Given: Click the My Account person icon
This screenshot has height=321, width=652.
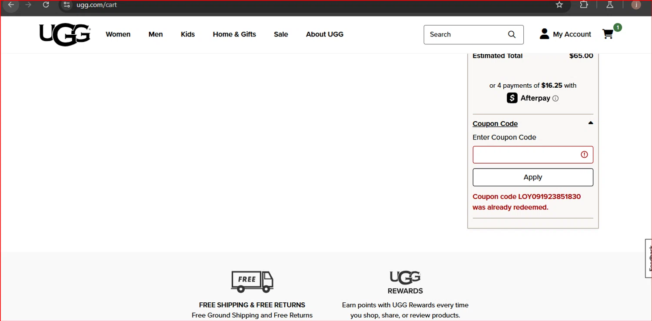Looking at the screenshot, I should coord(544,34).
